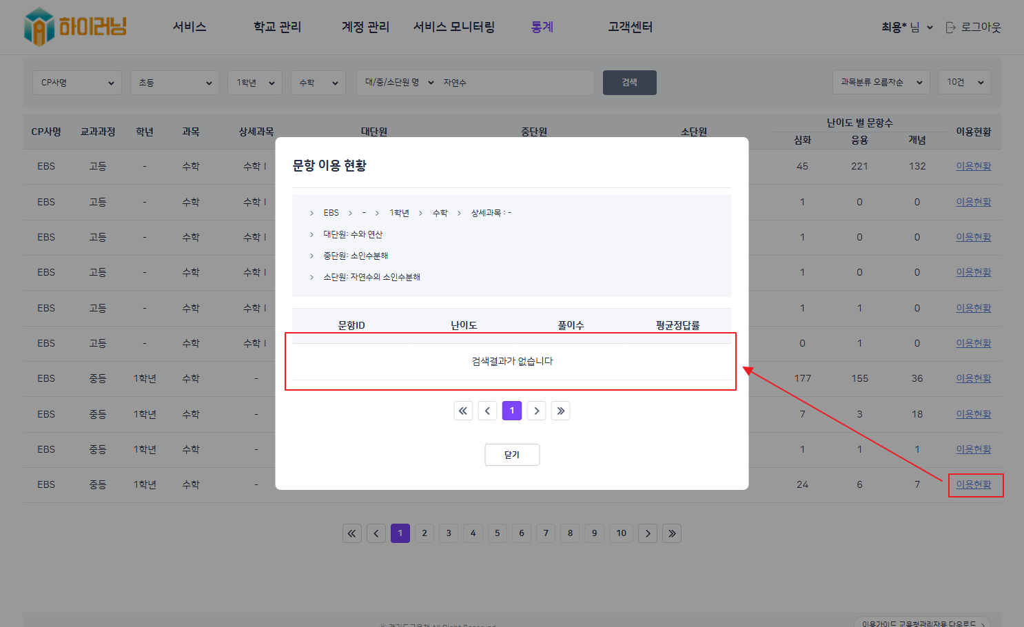Open the 통계 menu
1024x627 pixels.
coord(542,27)
